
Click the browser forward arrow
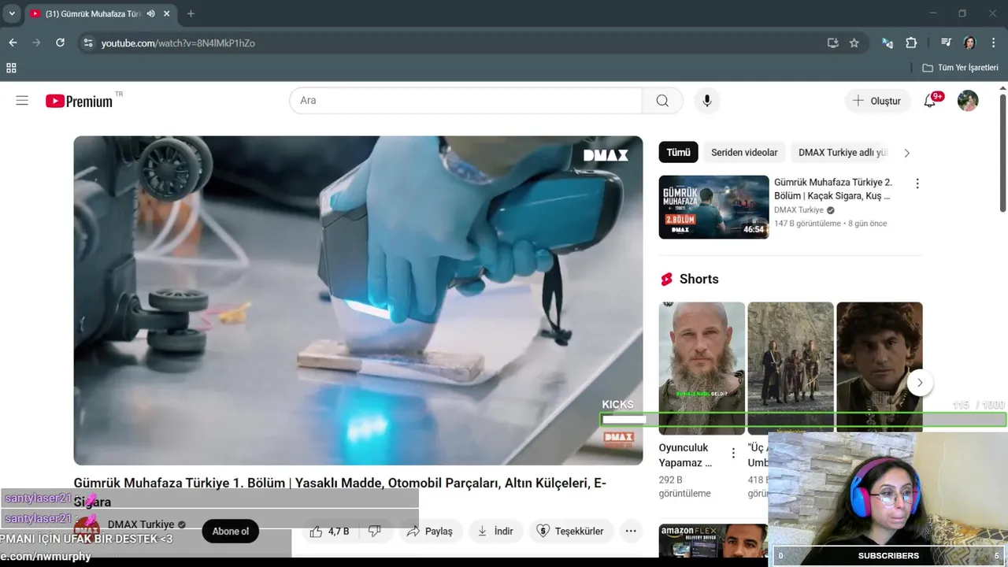coord(36,43)
